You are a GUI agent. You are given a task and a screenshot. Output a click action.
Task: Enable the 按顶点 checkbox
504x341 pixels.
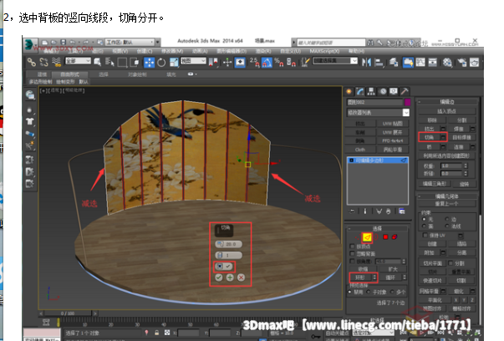coord(352,247)
